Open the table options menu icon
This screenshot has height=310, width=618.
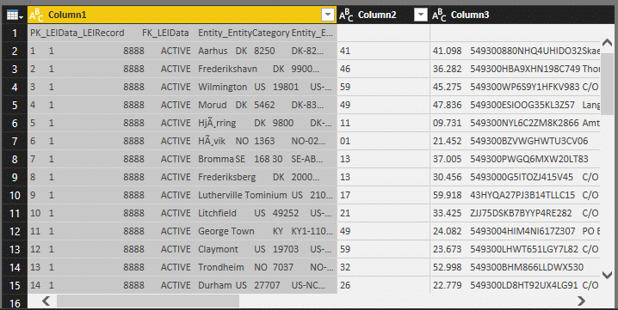15,15
